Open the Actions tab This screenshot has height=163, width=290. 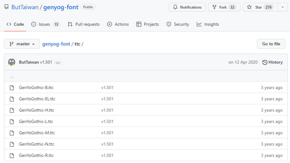click(118, 24)
